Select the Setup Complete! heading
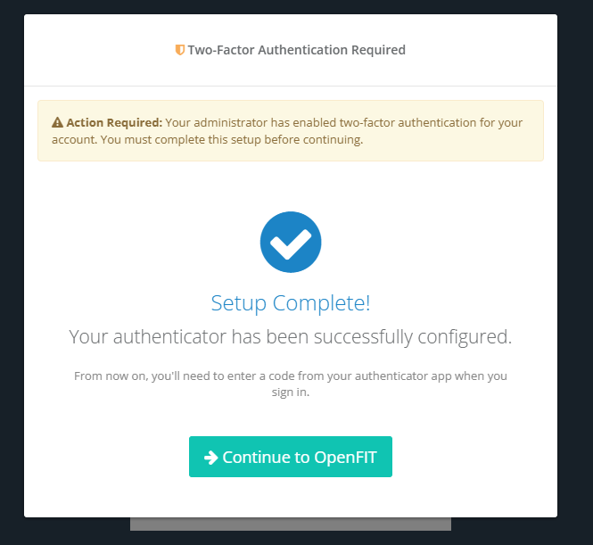593x545 pixels. point(291,303)
